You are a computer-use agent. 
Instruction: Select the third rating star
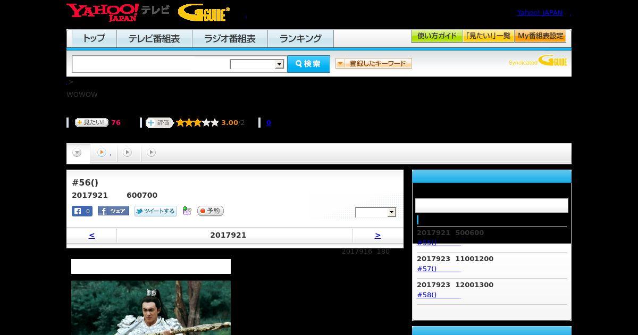click(x=197, y=123)
